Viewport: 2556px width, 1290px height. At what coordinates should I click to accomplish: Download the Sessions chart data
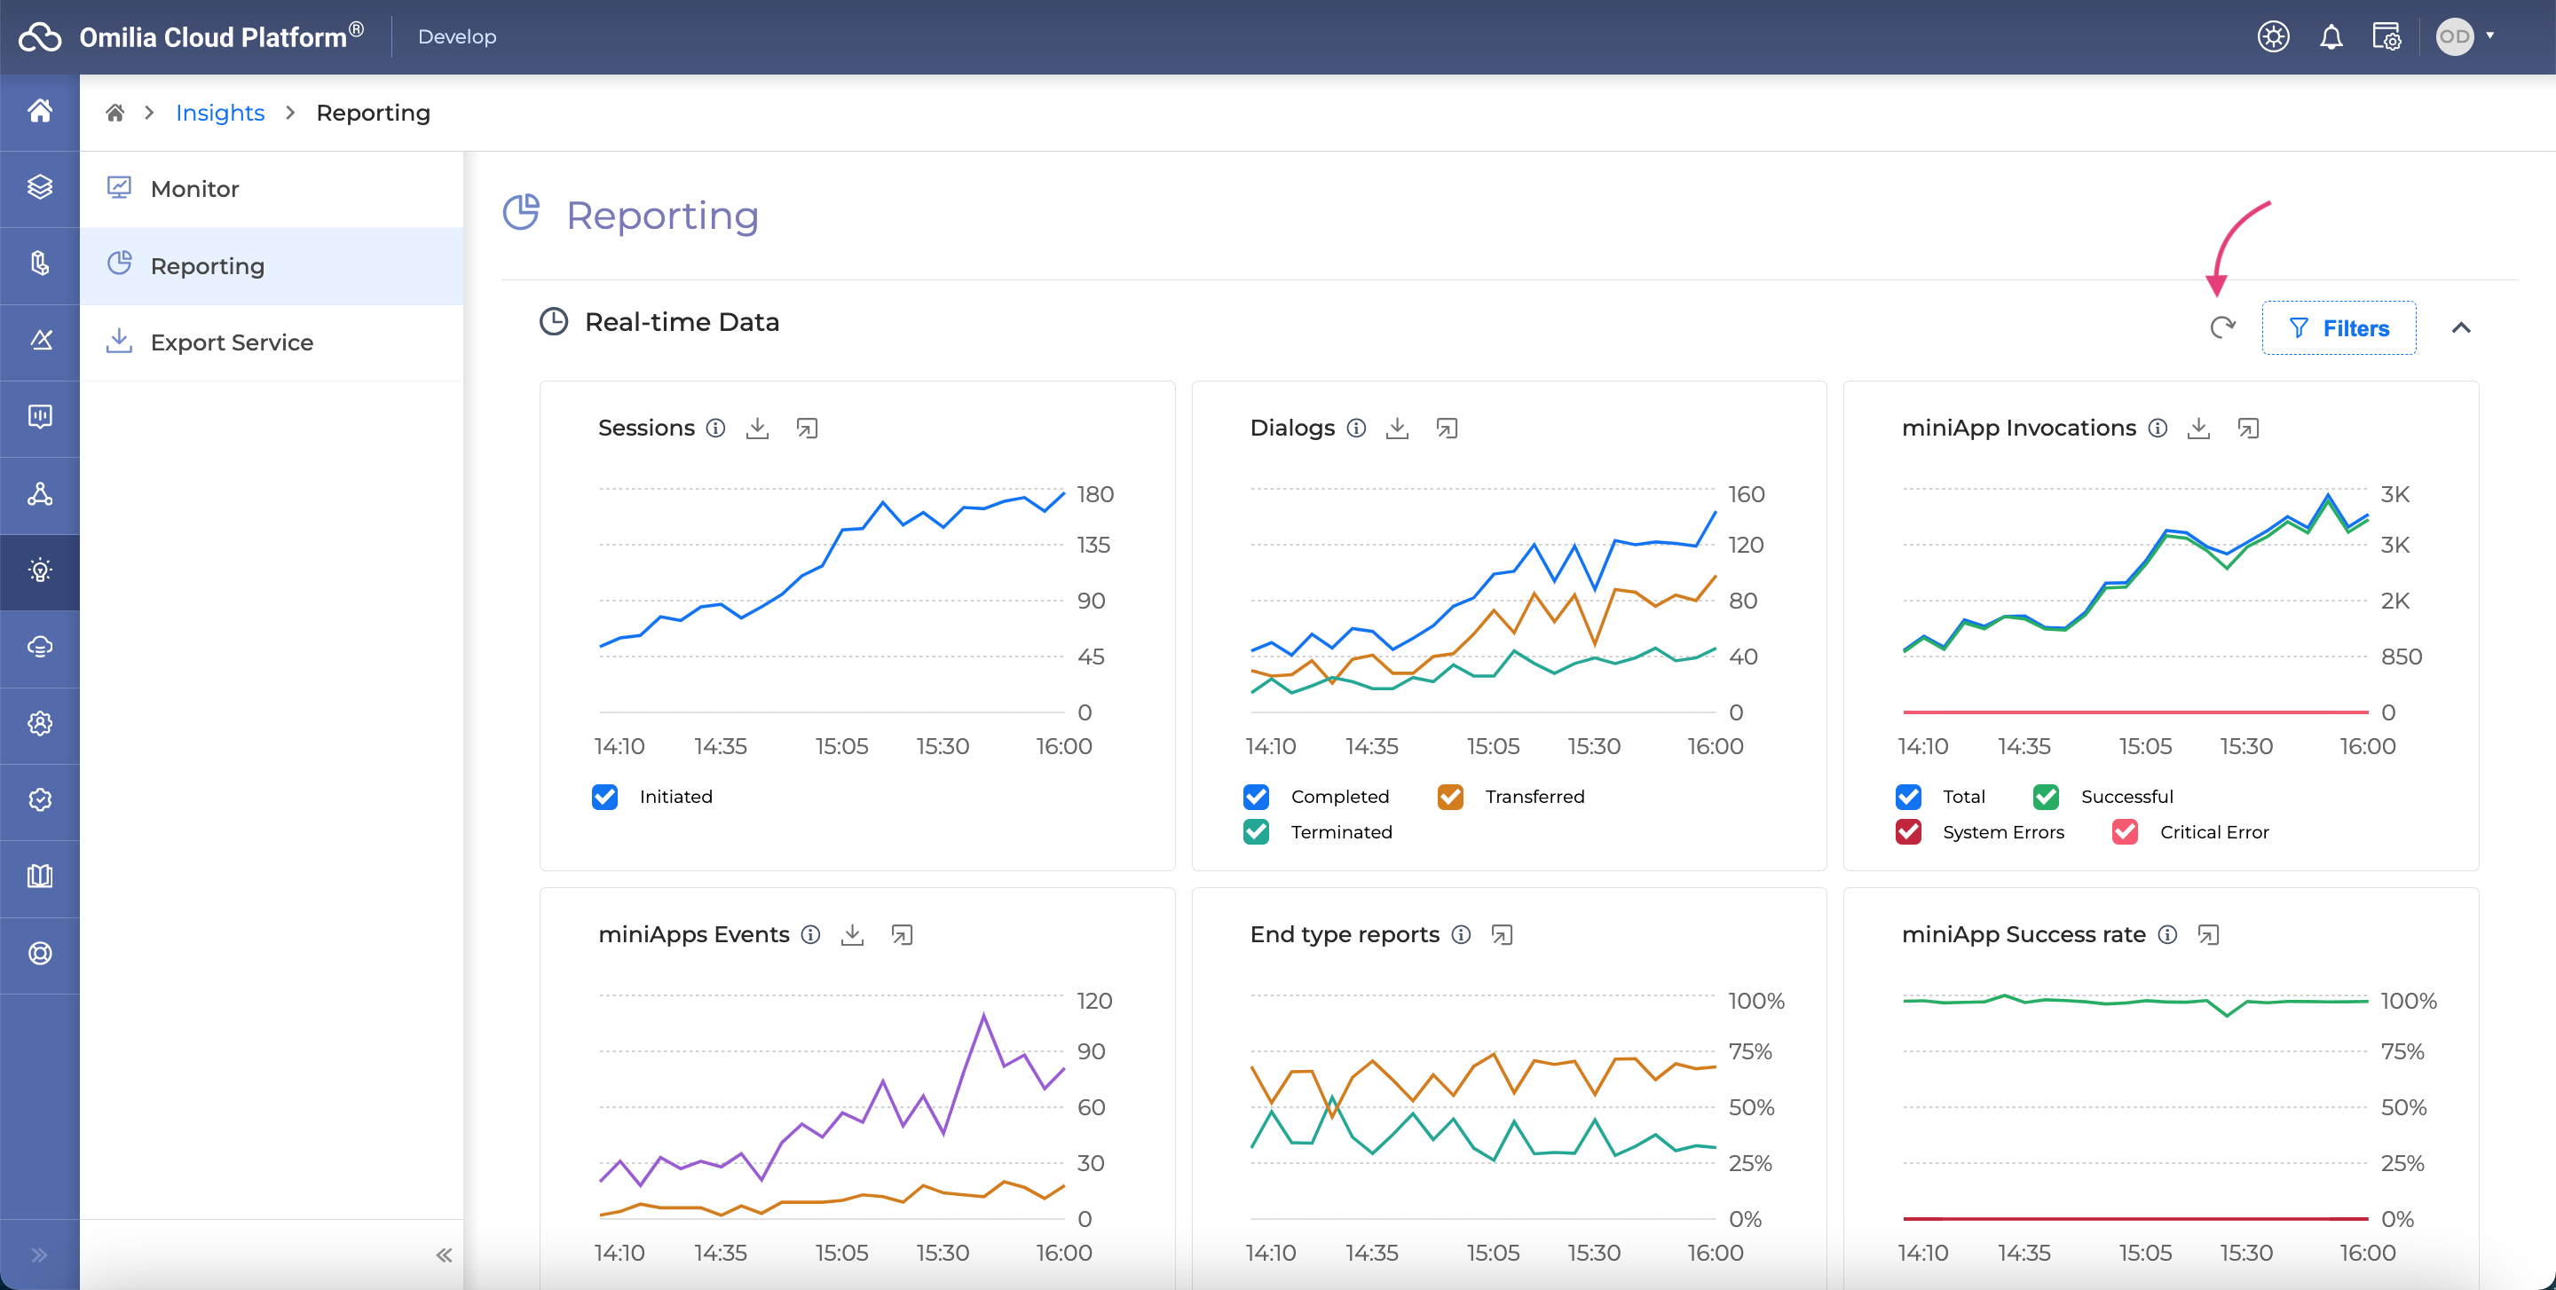tap(757, 429)
